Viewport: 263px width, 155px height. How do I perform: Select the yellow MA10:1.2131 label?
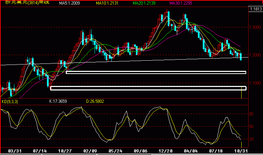tap(107, 3)
